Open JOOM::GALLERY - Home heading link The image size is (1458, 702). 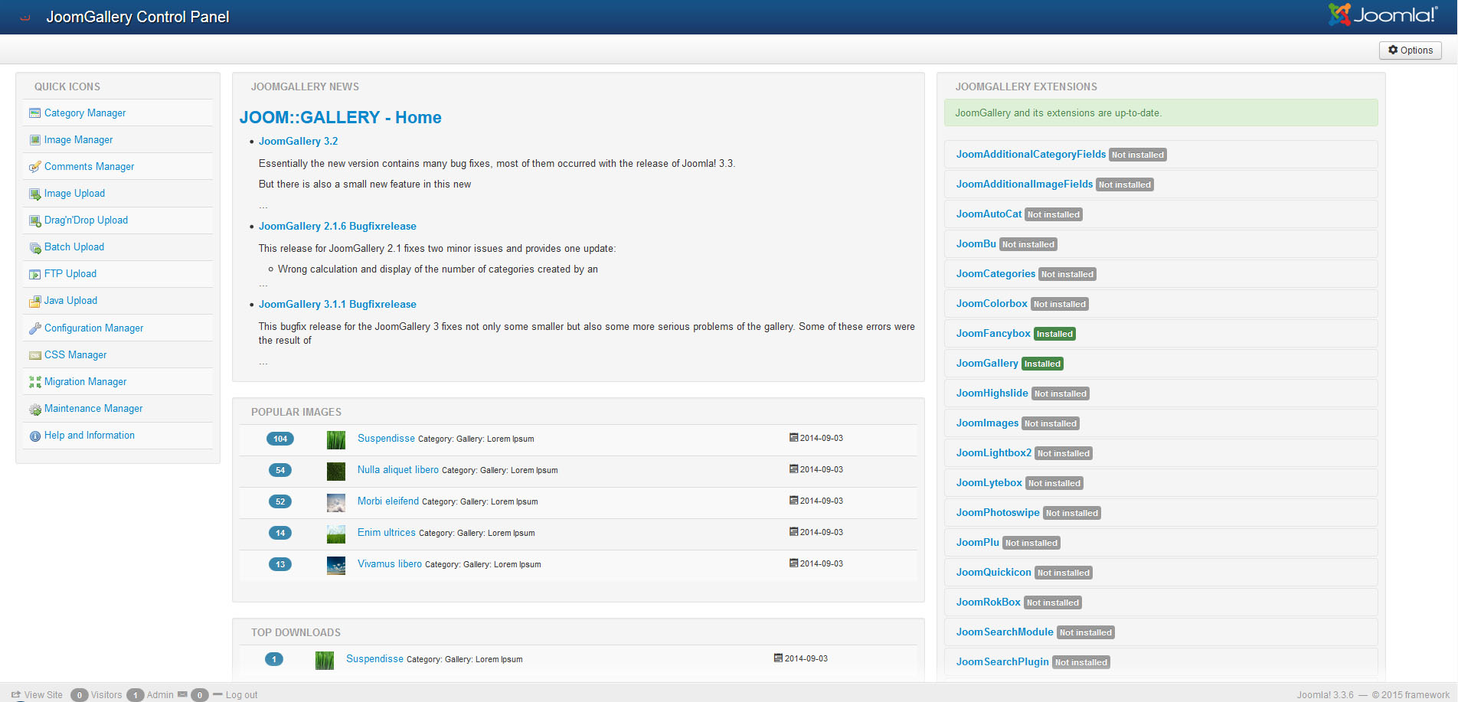pyautogui.click(x=340, y=117)
